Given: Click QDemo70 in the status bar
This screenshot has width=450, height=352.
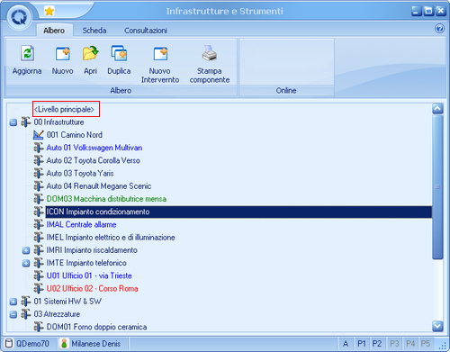Looking at the screenshot, I should 32,344.
